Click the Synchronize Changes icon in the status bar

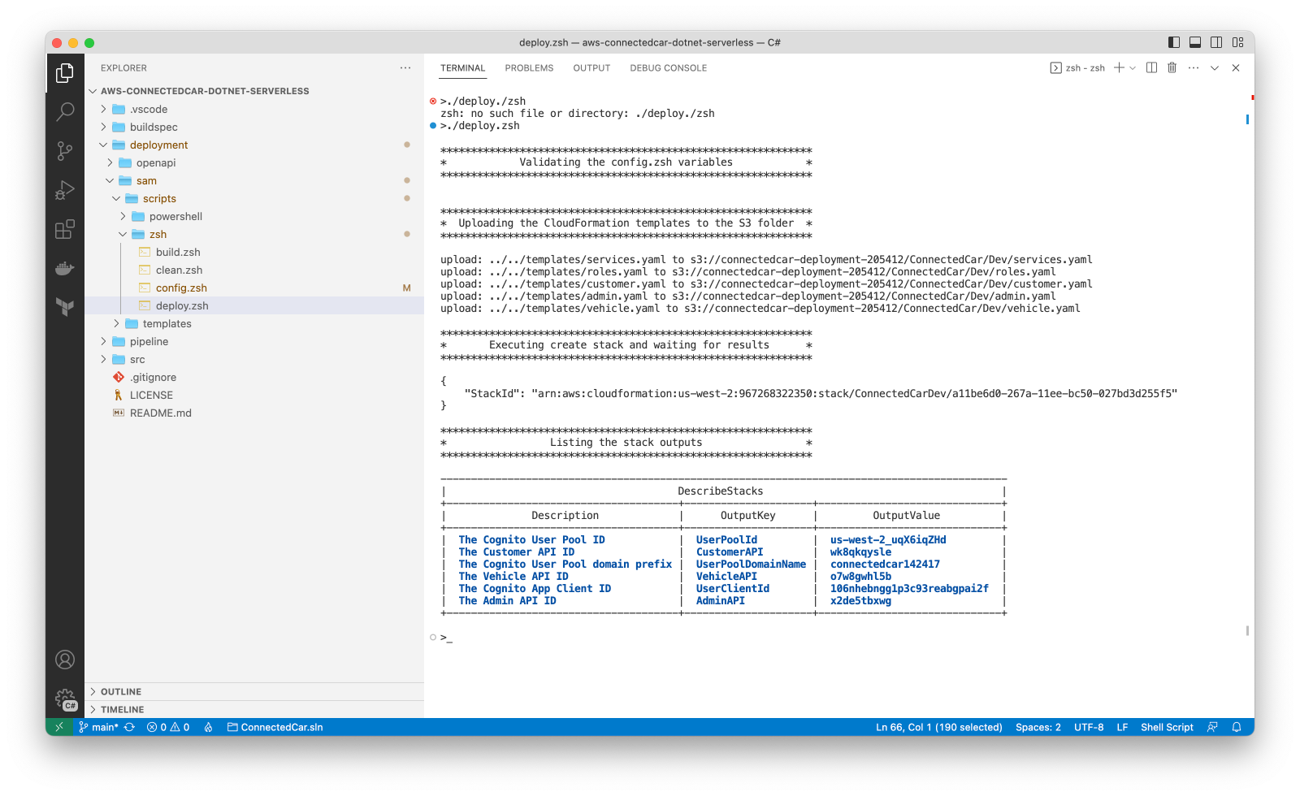(129, 727)
